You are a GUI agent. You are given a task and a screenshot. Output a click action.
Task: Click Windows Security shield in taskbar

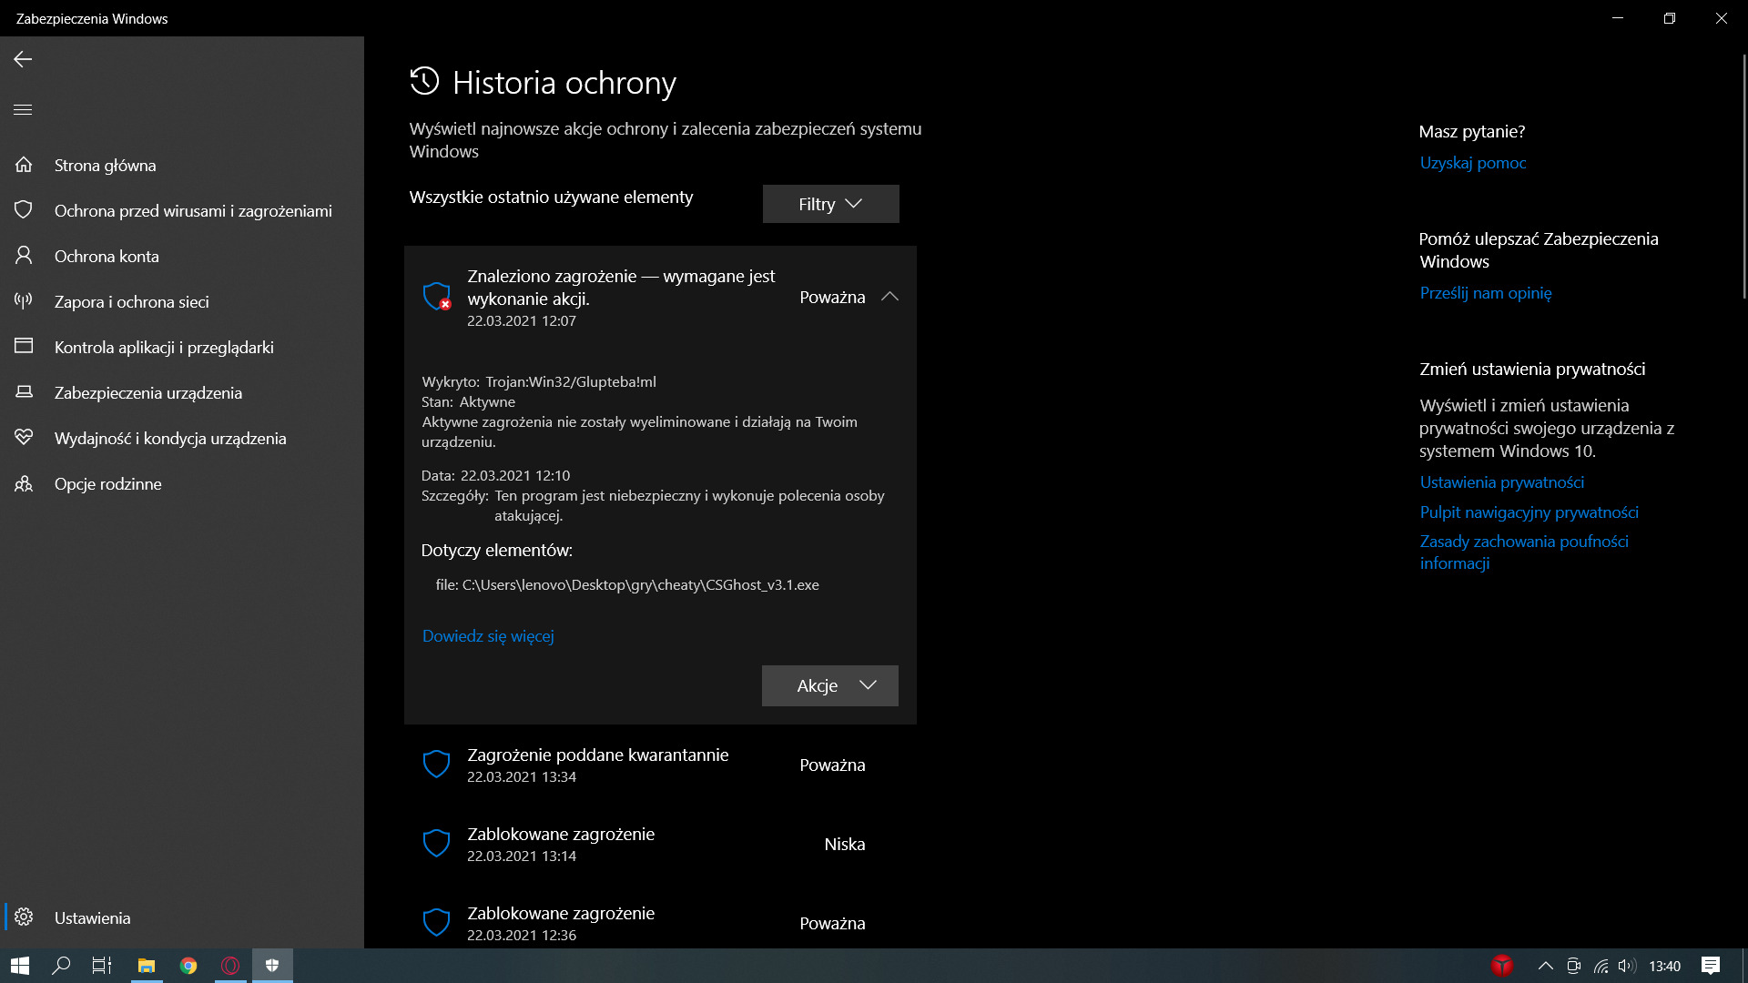[272, 966]
